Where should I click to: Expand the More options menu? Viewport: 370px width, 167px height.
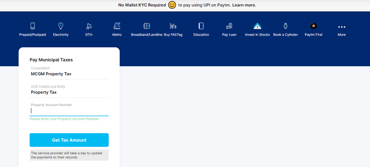[342, 26]
